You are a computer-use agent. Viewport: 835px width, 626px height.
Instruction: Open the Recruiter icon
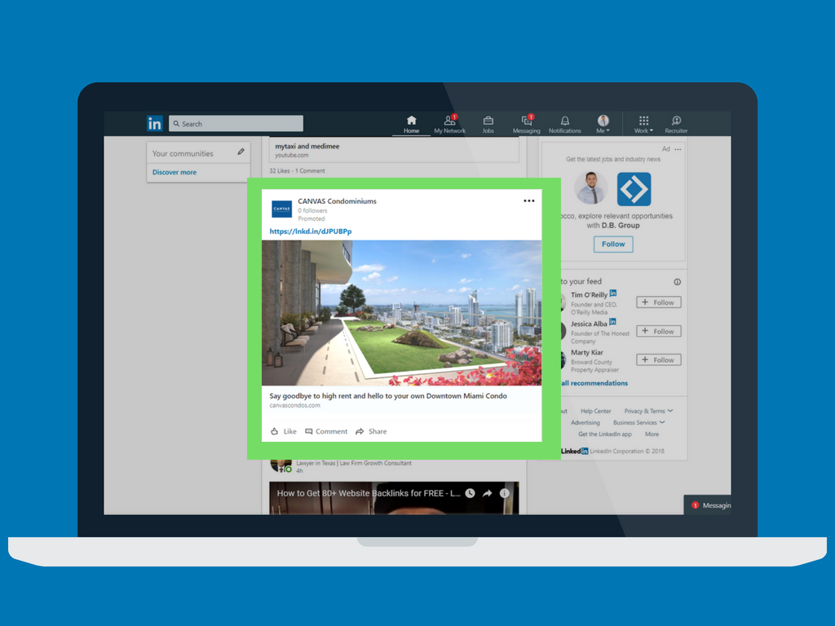pyautogui.click(x=676, y=125)
